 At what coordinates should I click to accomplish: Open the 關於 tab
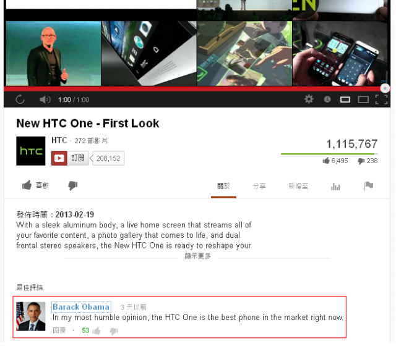223,186
